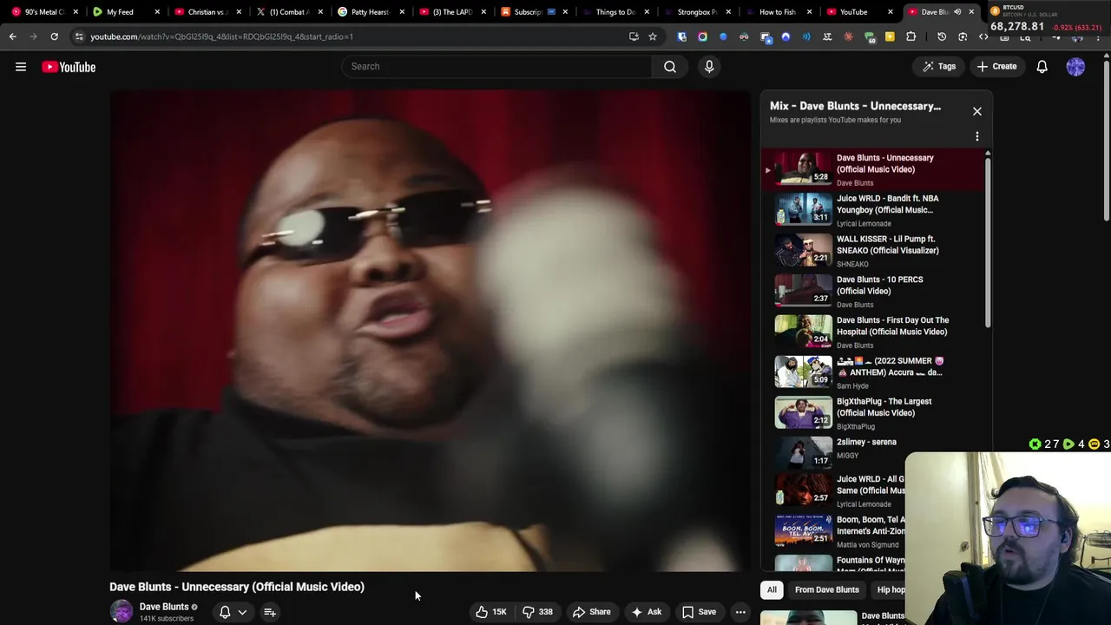The width and height of the screenshot is (1111, 625).
Task: Click the video player to pause
Action: pos(431,331)
